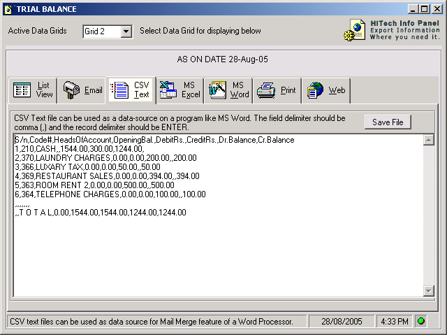Expand the Active Data Grids dropdown arrow
Screen dimensions: 447x335
click(126, 31)
